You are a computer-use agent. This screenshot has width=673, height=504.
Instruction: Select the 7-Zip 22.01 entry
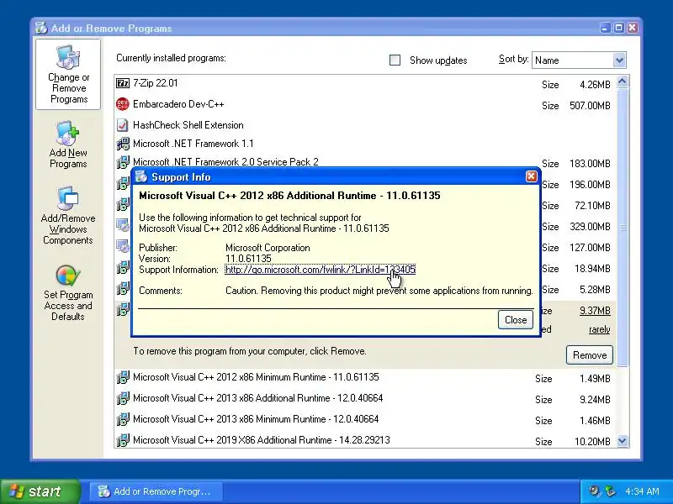(x=365, y=83)
